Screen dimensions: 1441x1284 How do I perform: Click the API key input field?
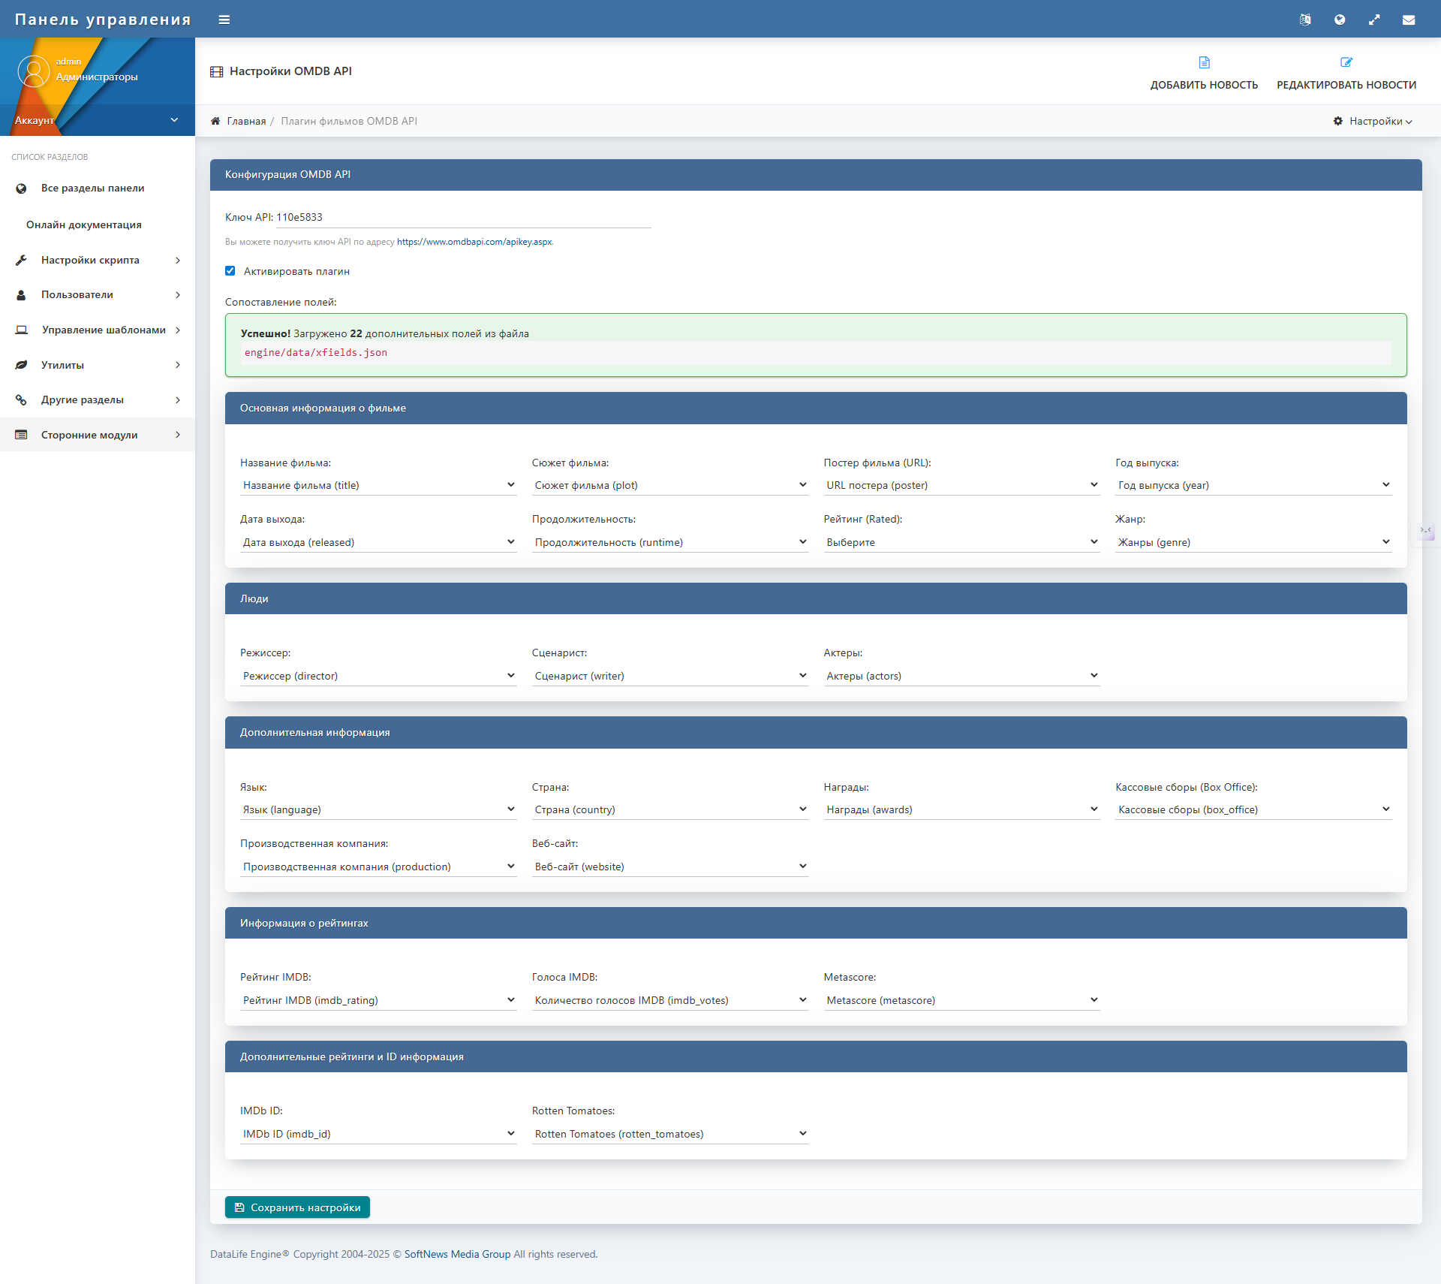(462, 217)
